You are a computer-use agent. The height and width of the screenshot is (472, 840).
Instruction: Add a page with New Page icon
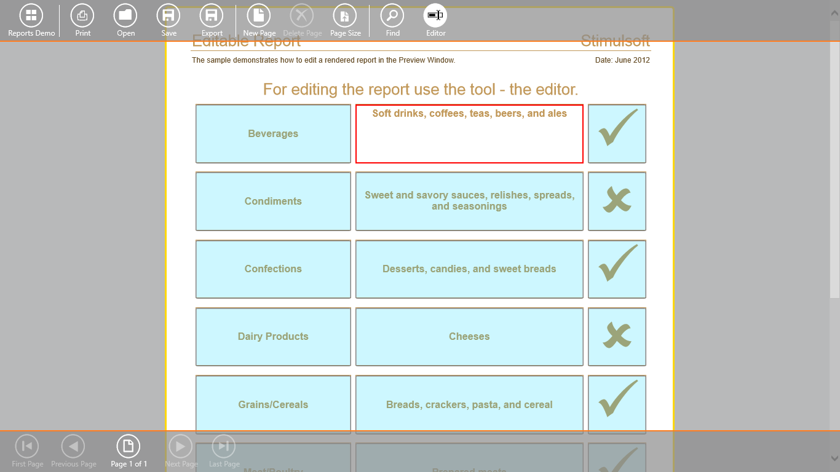tap(259, 16)
